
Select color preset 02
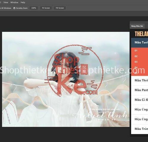point(140,56)
